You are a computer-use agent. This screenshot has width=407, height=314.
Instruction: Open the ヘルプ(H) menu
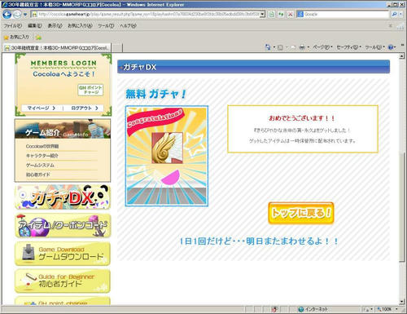pyautogui.click(x=128, y=25)
